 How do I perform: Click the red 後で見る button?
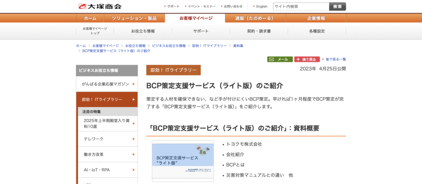click(306, 59)
